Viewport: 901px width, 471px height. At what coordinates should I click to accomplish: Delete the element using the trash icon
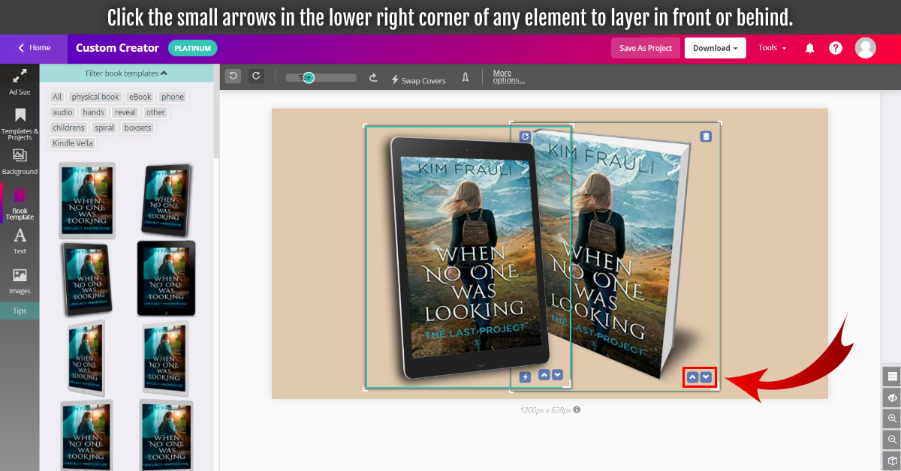point(706,136)
